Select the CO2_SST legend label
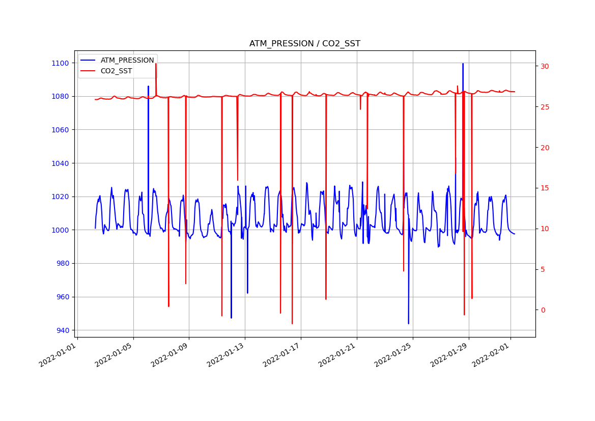Image resolution: width=595 pixels, height=421 pixels. click(116, 71)
